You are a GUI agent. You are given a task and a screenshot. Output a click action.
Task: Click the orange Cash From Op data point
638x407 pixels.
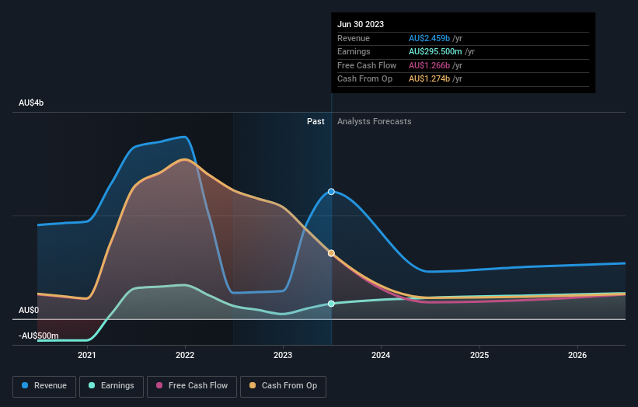pos(331,253)
